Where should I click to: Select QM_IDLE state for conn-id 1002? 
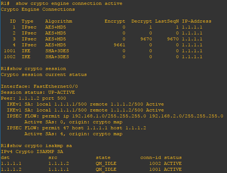point(106,164)
